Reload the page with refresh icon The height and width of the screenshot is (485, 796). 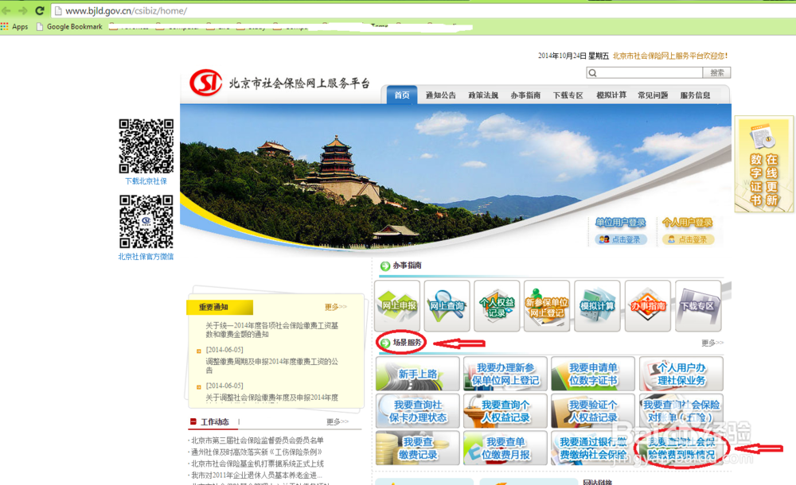pyautogui.click(x=40, y=10)
